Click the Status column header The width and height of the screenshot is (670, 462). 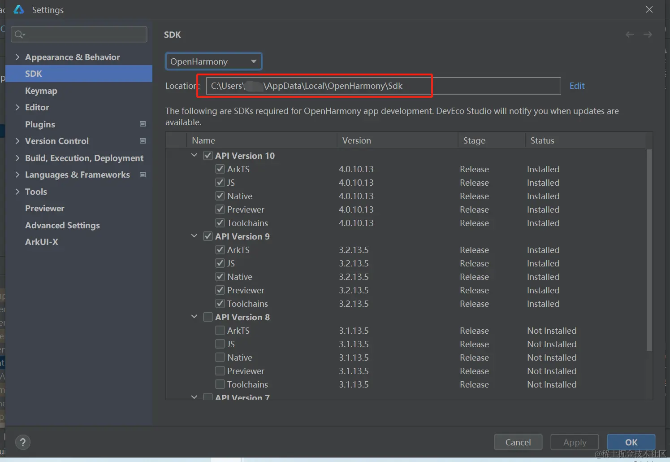point(585,140)
